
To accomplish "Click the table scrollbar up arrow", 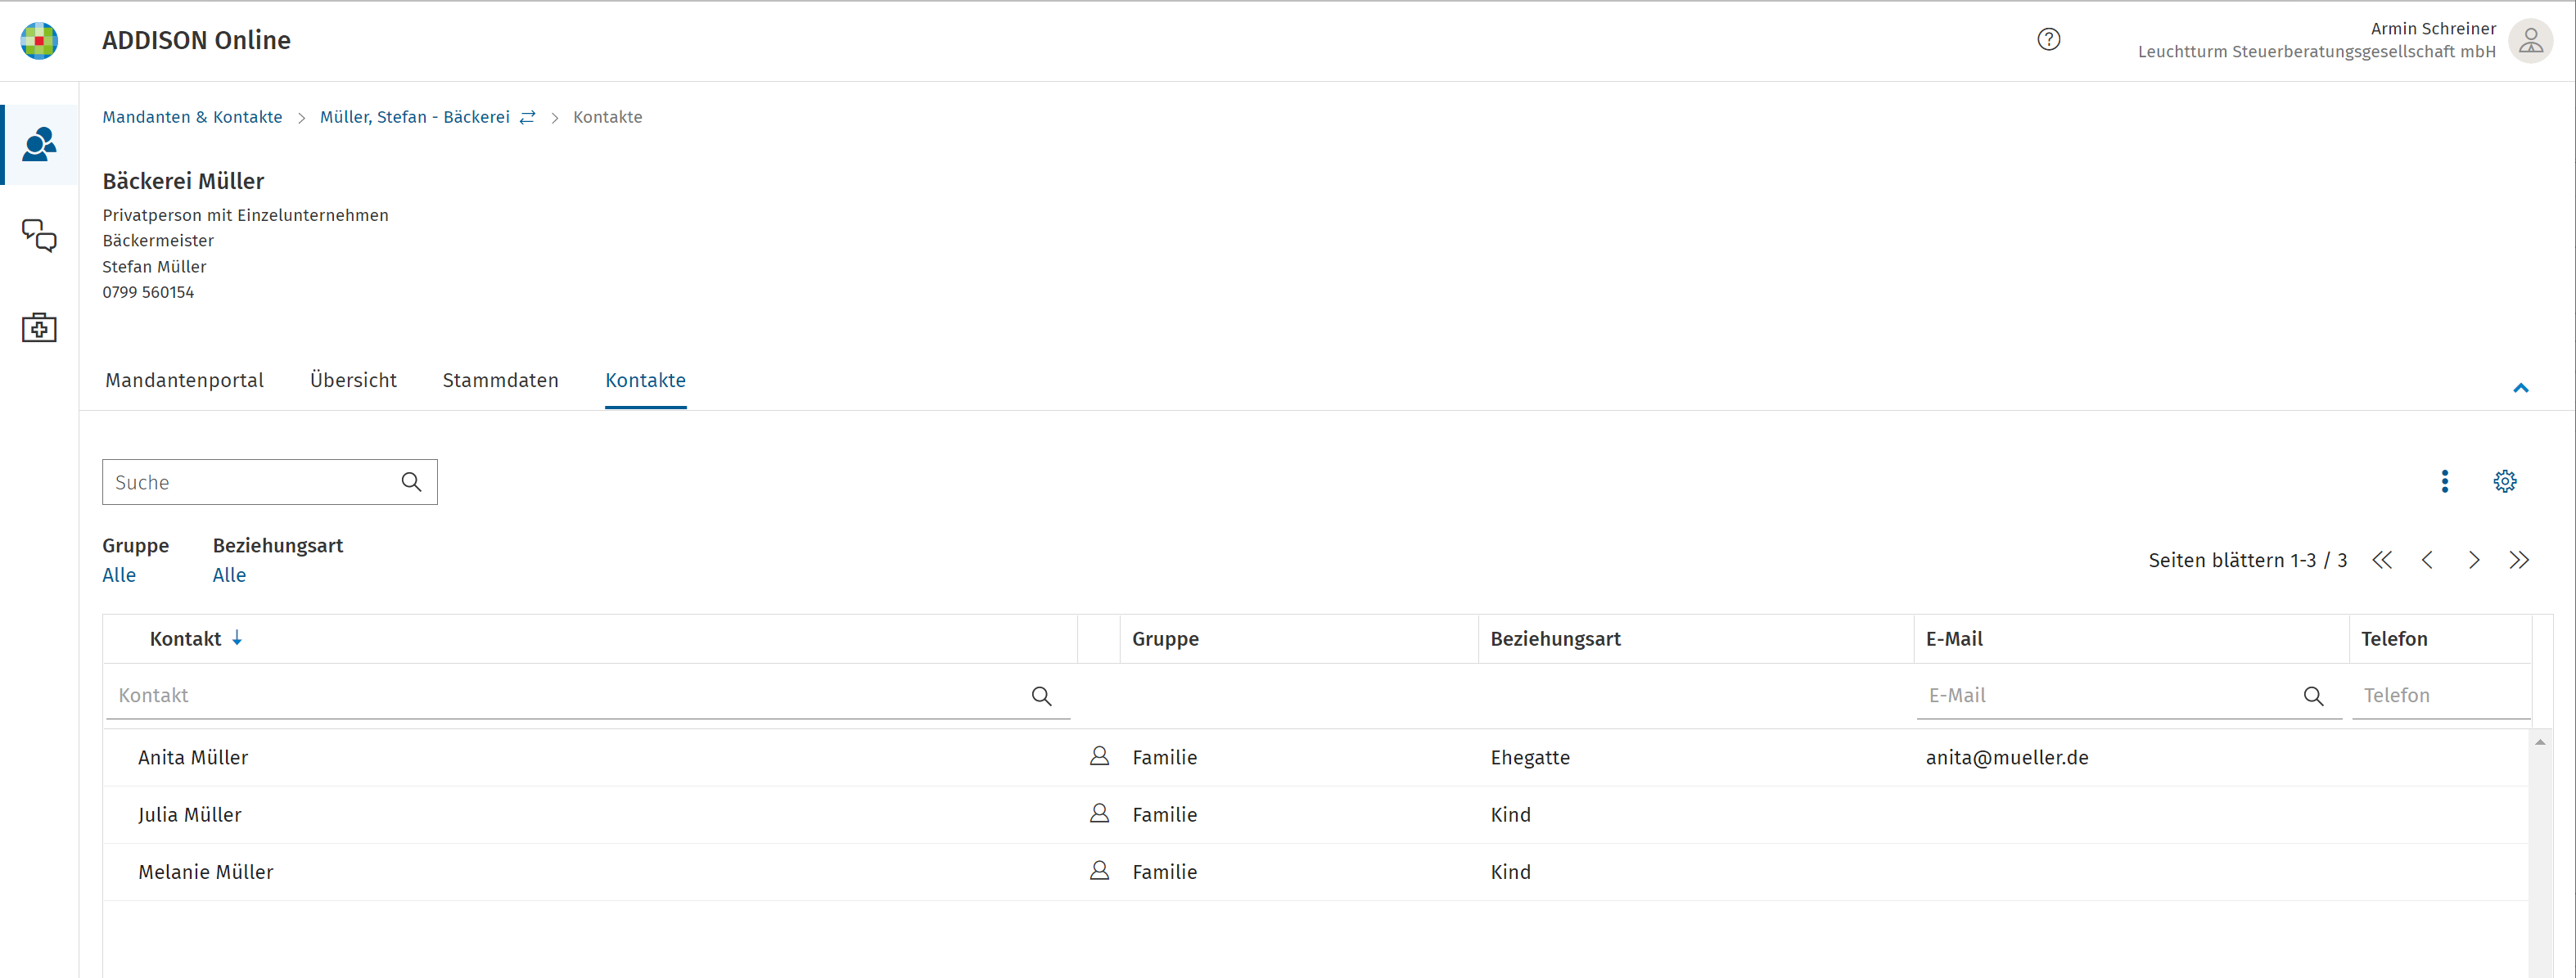I will 2540,742.
